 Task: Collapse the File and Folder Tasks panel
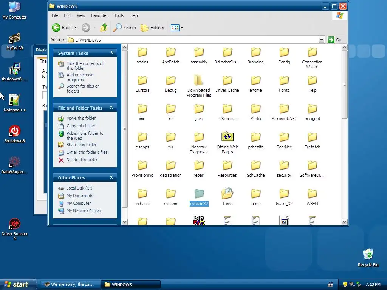pyautogui.click(x=111, y=108)
